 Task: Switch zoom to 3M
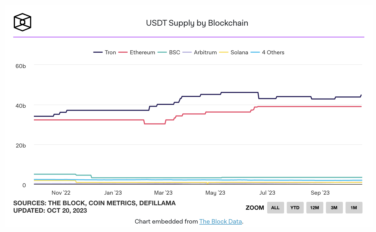coord(334,208)
